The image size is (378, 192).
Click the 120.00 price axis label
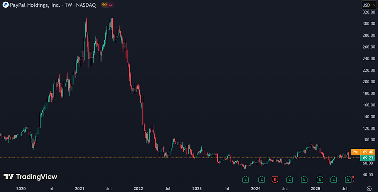pyautogui.click(x=369, y=128)
